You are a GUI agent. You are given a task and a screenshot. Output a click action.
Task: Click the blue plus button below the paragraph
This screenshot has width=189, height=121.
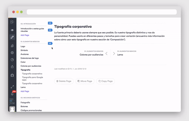(50, 43)
